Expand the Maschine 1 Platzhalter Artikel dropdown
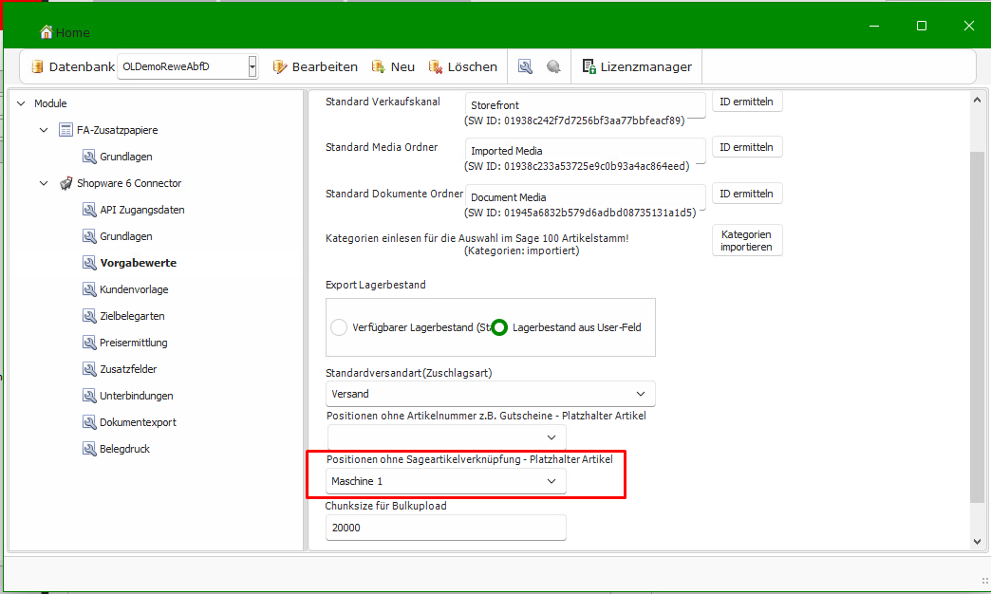This screenshot has height=594, width=991. point(552,482)
